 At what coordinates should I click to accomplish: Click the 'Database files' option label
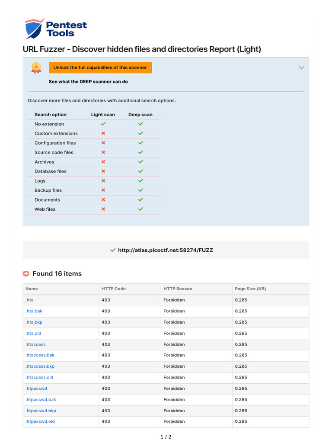click(51, 171)
